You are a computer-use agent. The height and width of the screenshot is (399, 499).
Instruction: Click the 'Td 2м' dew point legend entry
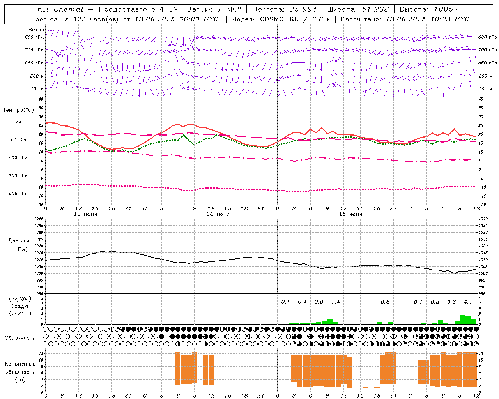coord(18,139)
